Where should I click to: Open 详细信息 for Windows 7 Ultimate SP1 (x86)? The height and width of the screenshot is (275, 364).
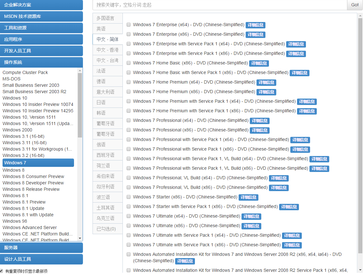(x=292, y=245)
